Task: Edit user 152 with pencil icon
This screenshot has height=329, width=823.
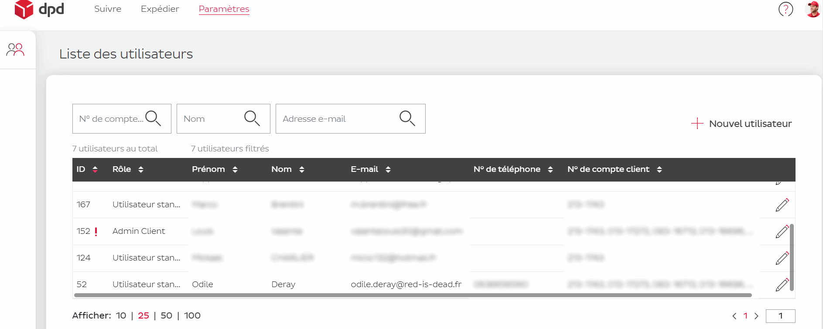Action: [x=782, y=231]
